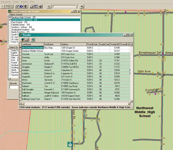This screenshot has height=150, width=173.
Task: Select the 'Ballantyne' last name cell
Action: point(33,92)
